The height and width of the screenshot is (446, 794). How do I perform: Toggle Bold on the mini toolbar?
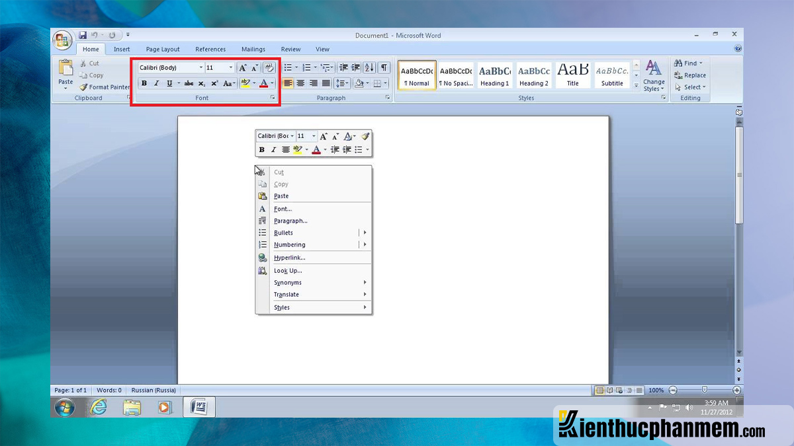[261, 150]
